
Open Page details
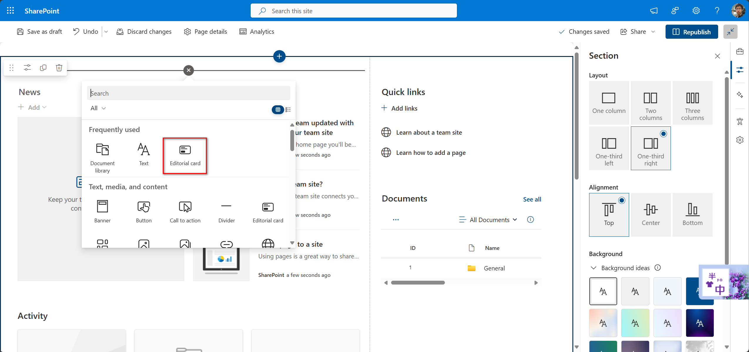pos(205,32)
